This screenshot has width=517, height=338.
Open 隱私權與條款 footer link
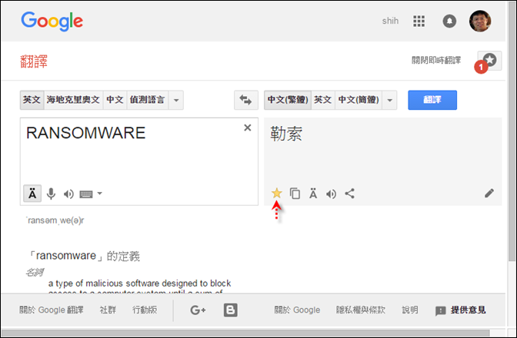click(360, 310)
